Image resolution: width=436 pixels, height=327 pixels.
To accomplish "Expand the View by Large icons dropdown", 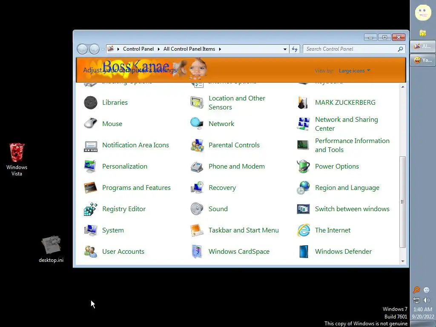I will coord(355,71).
